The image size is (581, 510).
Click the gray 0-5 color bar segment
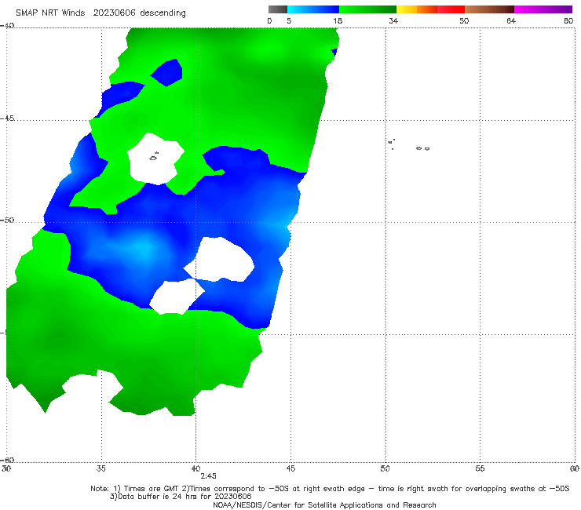tap(278, 9)
